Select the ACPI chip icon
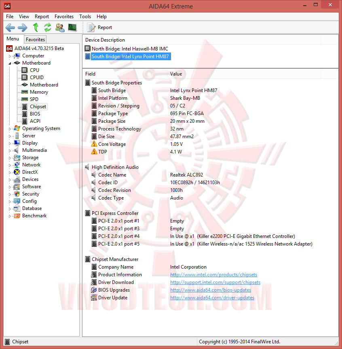The height and width of the screenshot is (349, 342). (x=25, y=121)
